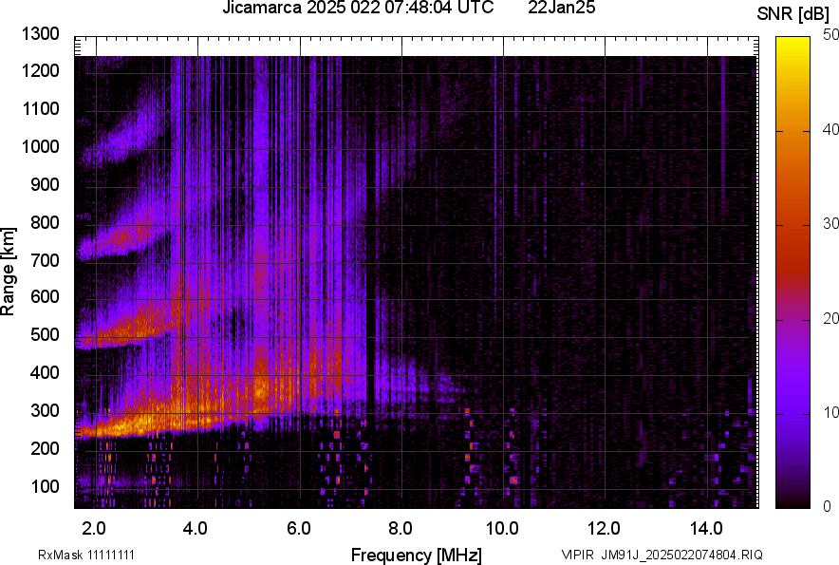Click the Jicamarca timestamp plot title
Screen dimensions: 839x565
point(358,9)
